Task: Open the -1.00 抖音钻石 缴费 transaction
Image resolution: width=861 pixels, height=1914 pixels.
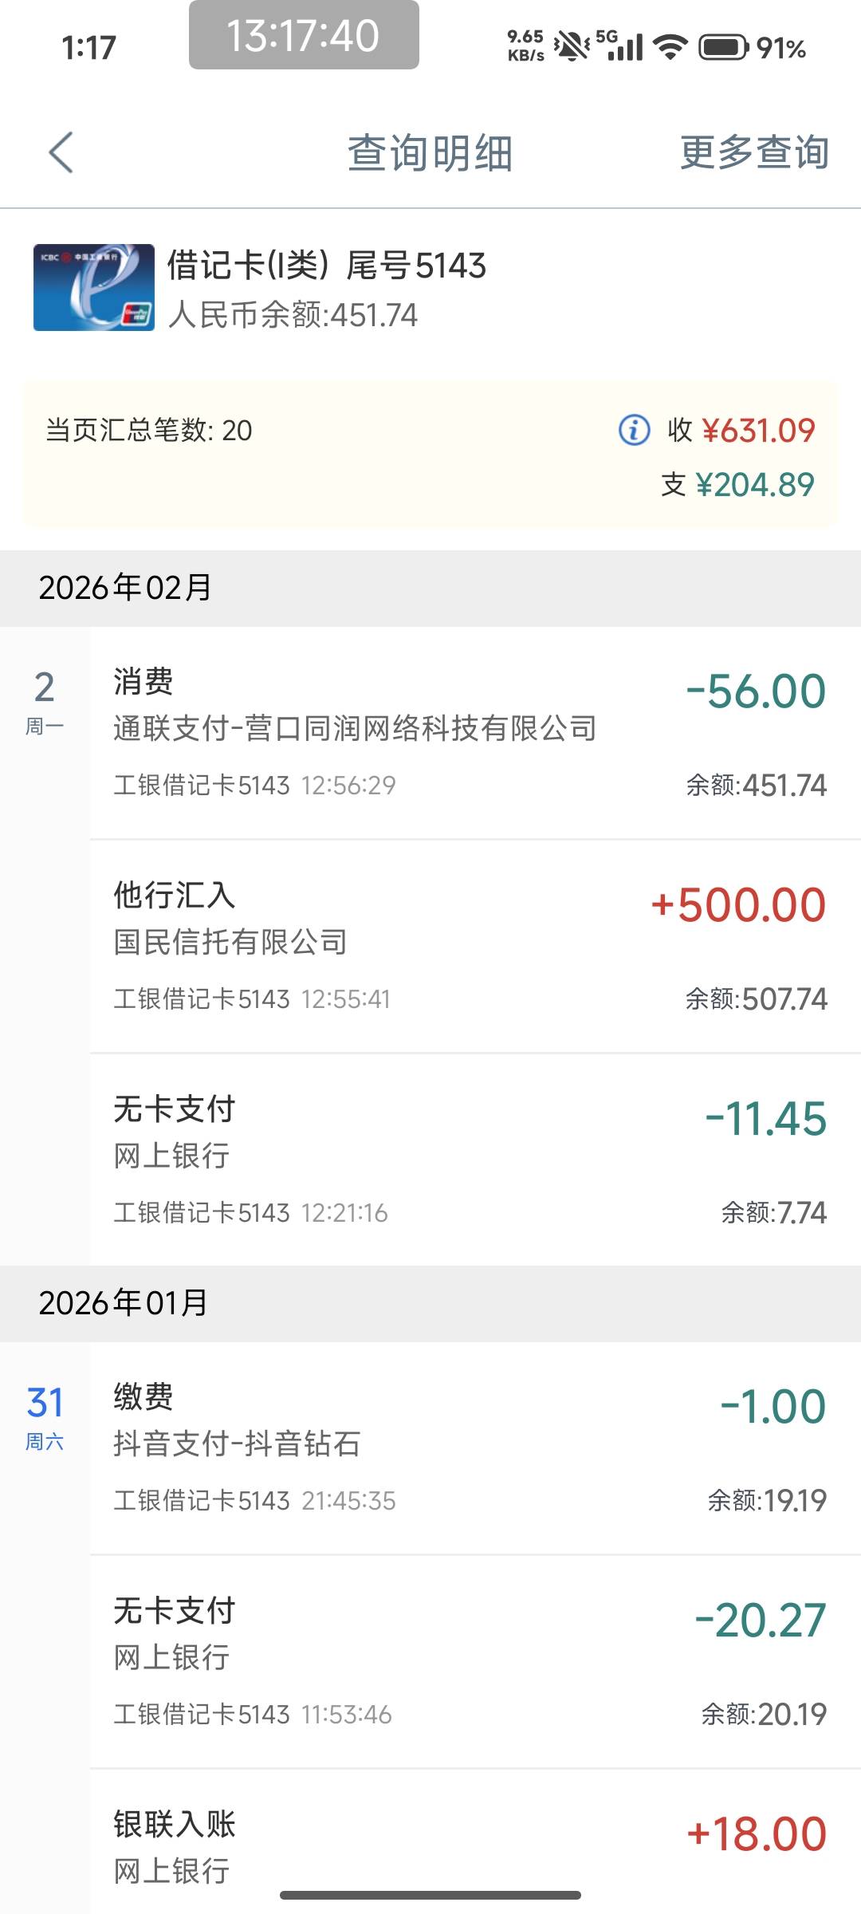Action: 470,1447
